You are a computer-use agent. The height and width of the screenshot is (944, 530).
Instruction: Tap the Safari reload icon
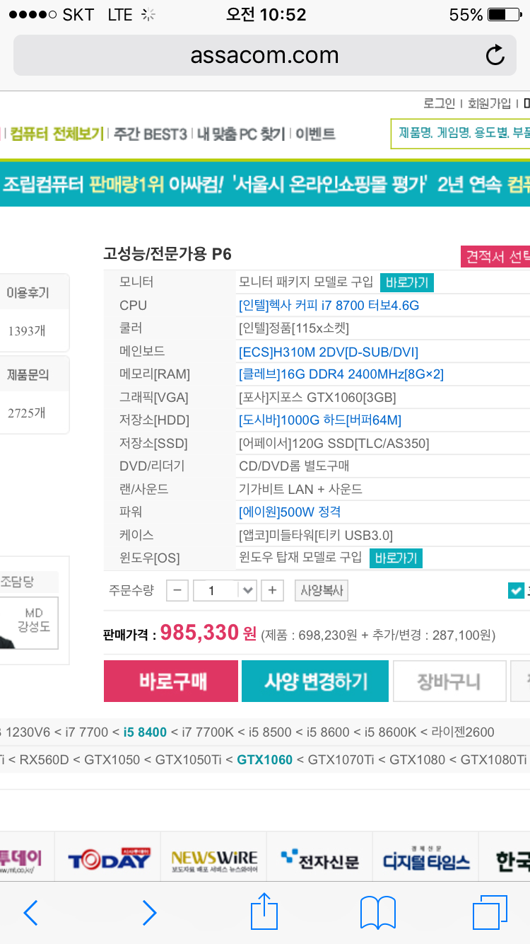[x=495, y=55]
